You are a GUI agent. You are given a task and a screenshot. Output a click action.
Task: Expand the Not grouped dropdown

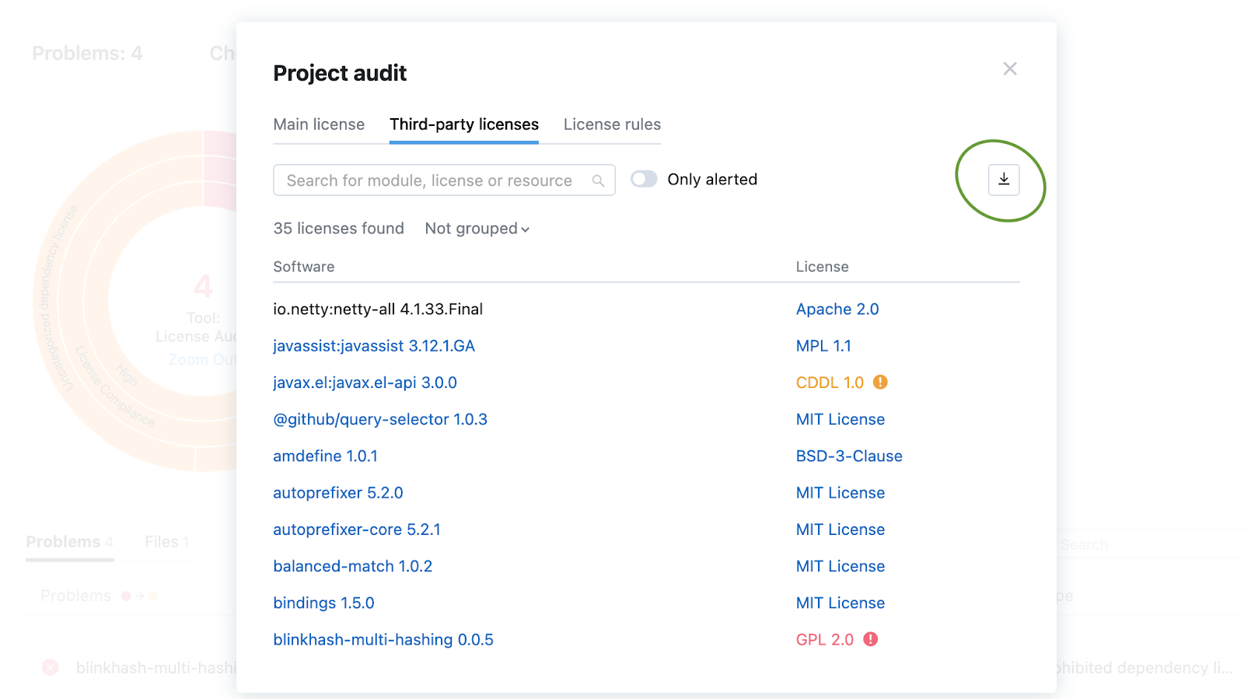pyautogui.click(x=477, y=229)
